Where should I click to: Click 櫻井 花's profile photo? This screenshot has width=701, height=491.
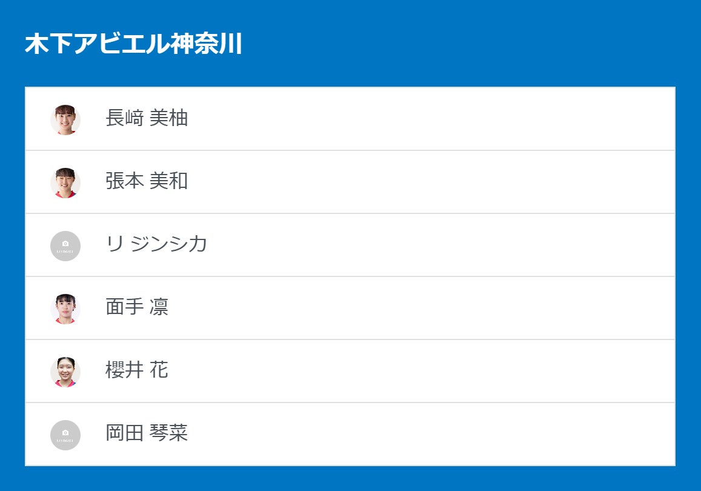[65, 372]
